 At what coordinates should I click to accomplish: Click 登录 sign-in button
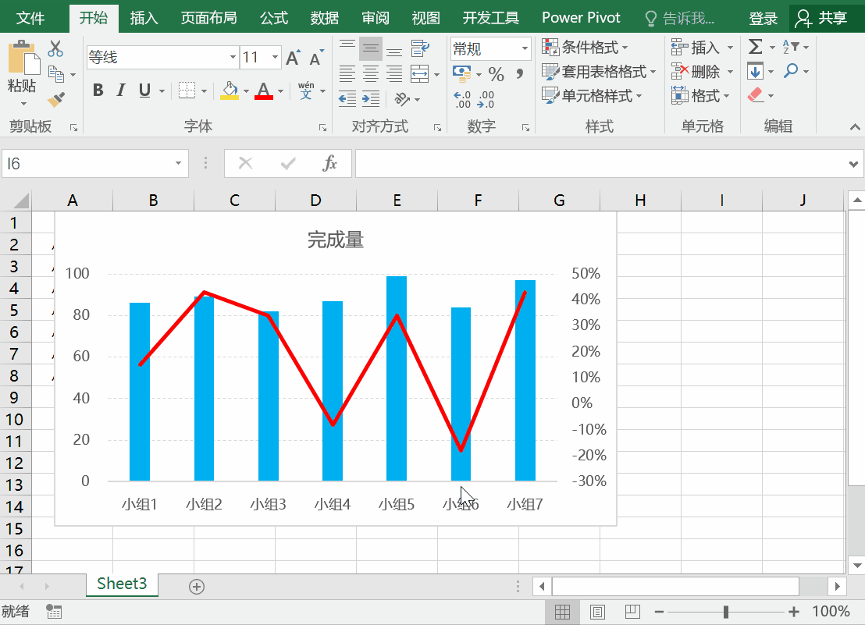click(763, 19)
